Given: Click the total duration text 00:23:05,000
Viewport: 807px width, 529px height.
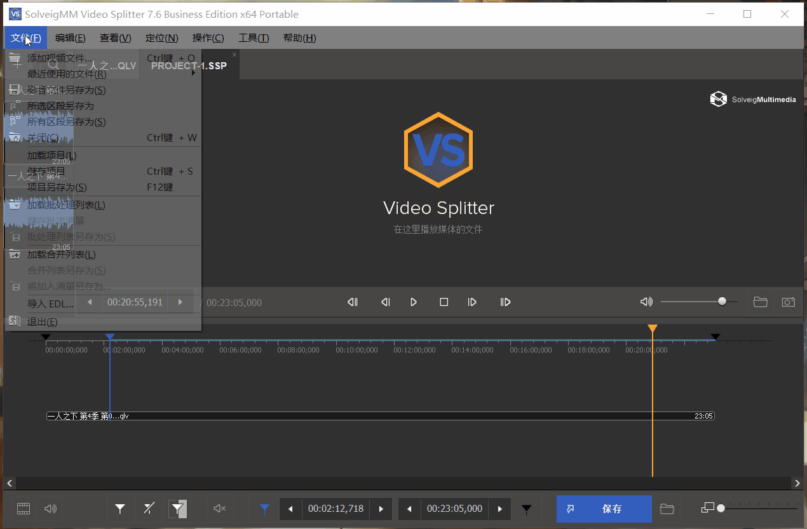Looking at the screenshot, I should 234,303.
